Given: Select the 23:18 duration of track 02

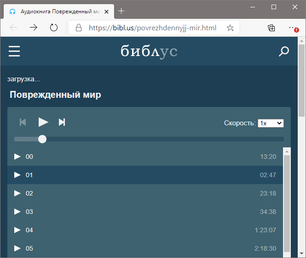Looking at the screenshot, I should [268, 193].
